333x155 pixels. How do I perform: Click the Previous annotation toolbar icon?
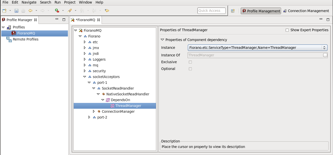tap(94, 11)
